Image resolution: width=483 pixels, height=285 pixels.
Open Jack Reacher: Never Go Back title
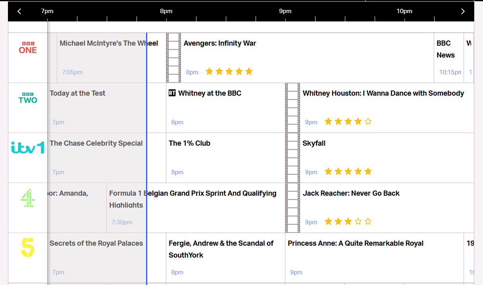pyautogui.click(x=351, y=193)
